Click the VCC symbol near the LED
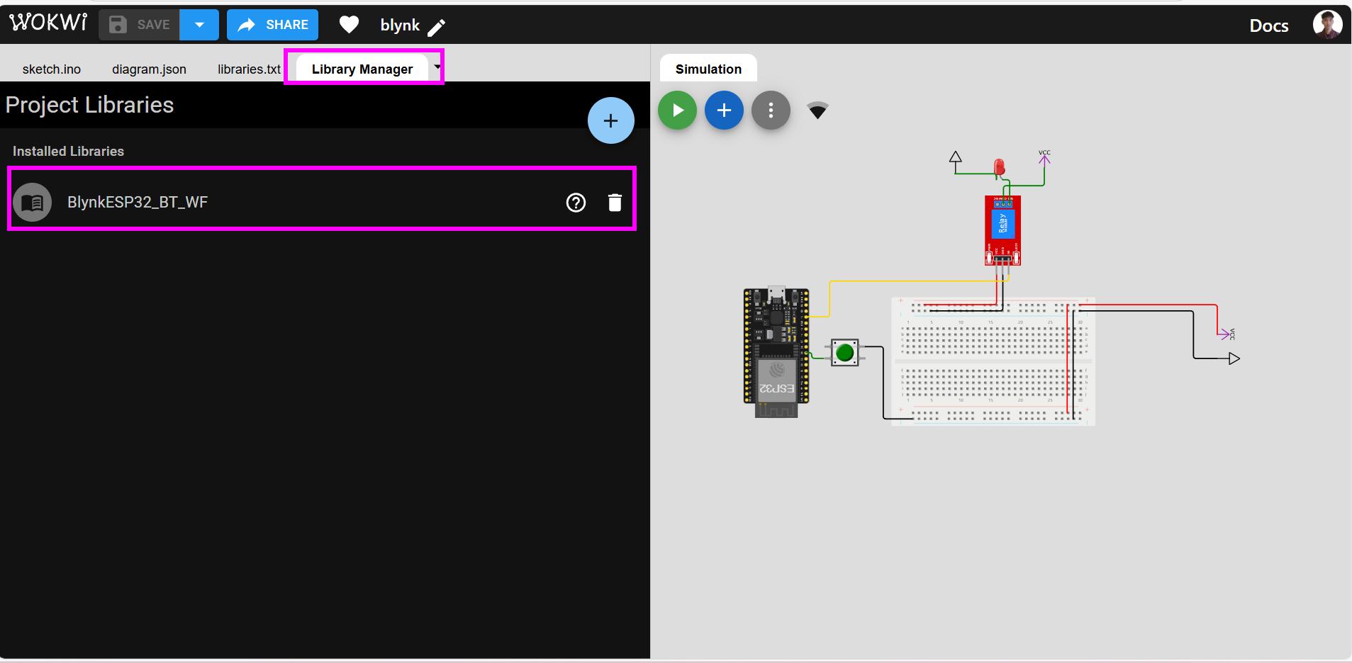 [x=1044, y=157]
